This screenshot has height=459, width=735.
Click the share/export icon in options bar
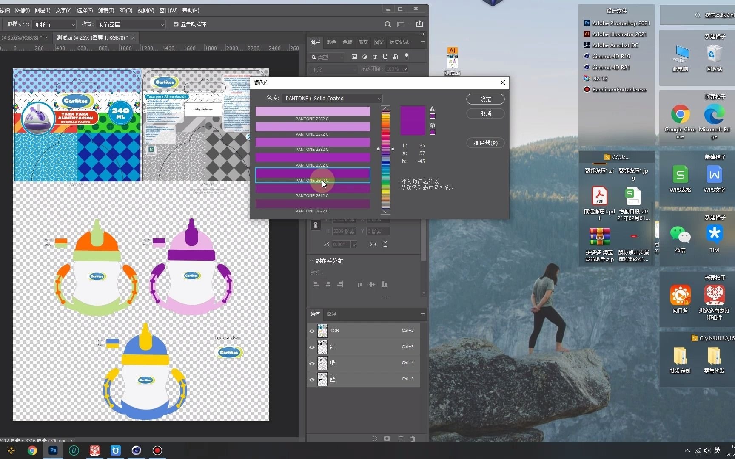(x=419, y=24)
